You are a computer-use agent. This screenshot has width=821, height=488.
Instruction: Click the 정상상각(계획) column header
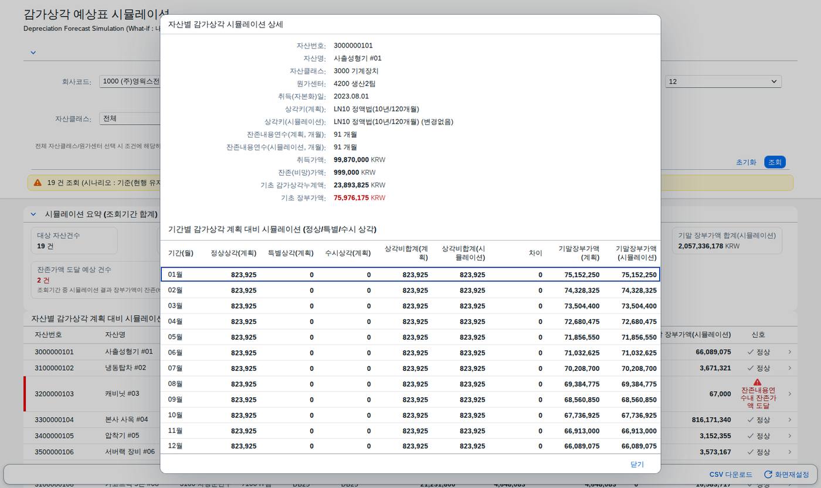point(233,253)
